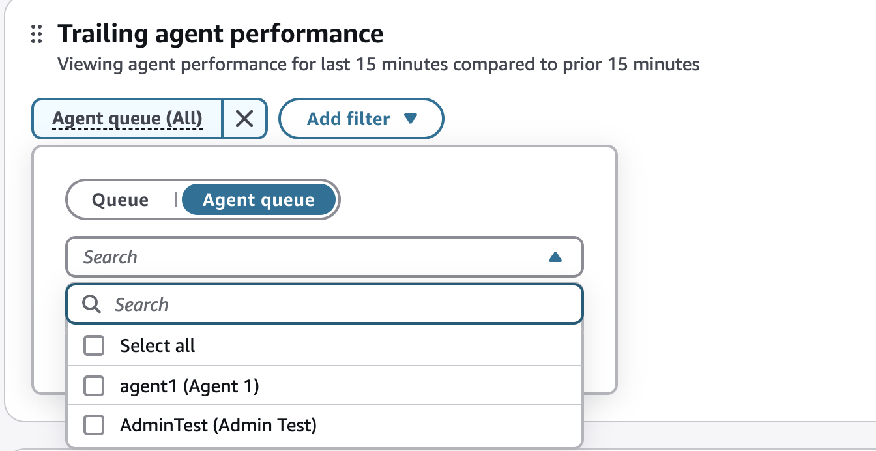Click the six-dot drag handle icon
876x451 pixels.
(x=37, y=35)
